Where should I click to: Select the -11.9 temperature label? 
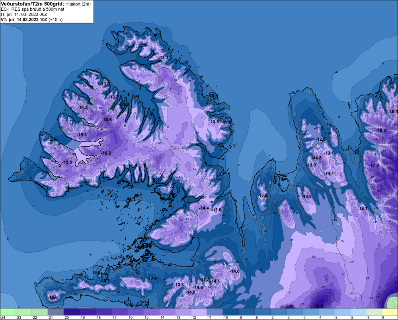coord(319,128)
